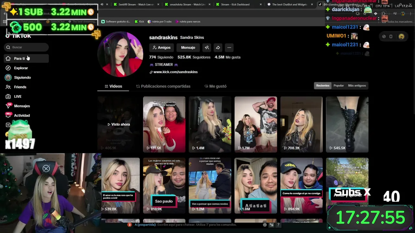The image size is (415, 233).
Task: Play the boots video with 545.5K views
Action: (x=347, y=124)
